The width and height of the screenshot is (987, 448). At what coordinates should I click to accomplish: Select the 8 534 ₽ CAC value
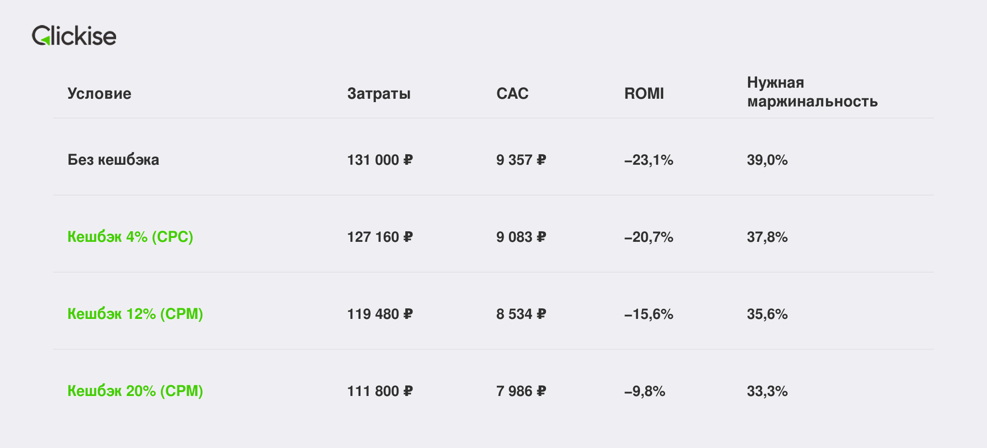coord(521,314)
